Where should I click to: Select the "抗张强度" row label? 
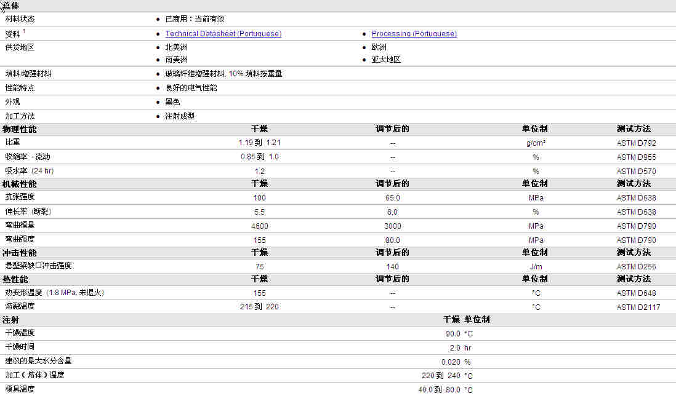tap(20, 197)
